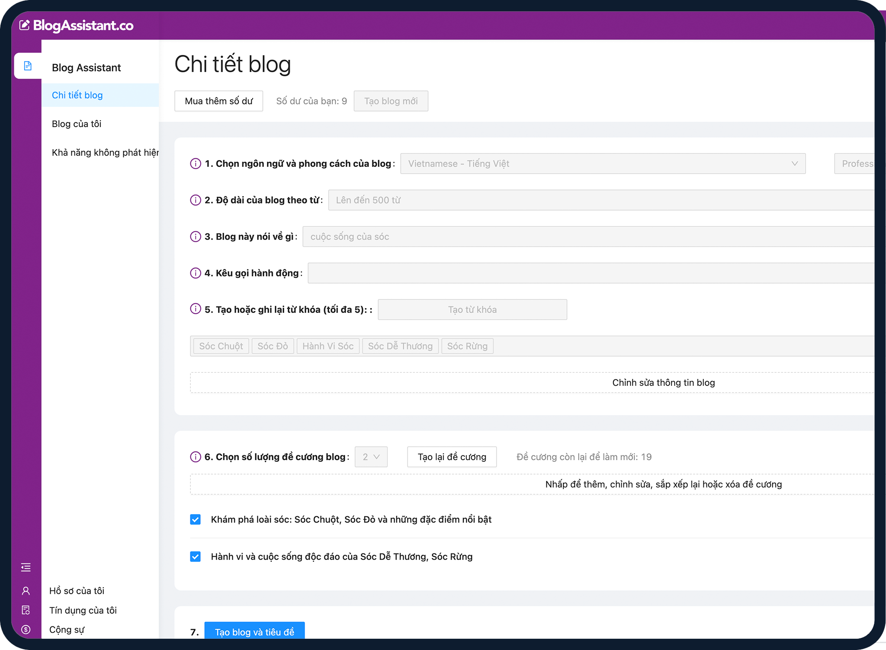Image resolution: width=886 pixels, height=650 pixels.
Task: Open Cộng sự menu item
Action: [67, 630]
